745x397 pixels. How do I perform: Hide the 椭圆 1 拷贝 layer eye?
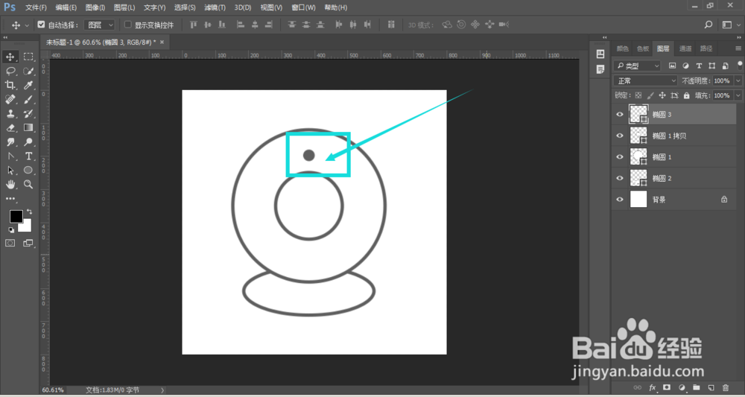click(620, 136)
